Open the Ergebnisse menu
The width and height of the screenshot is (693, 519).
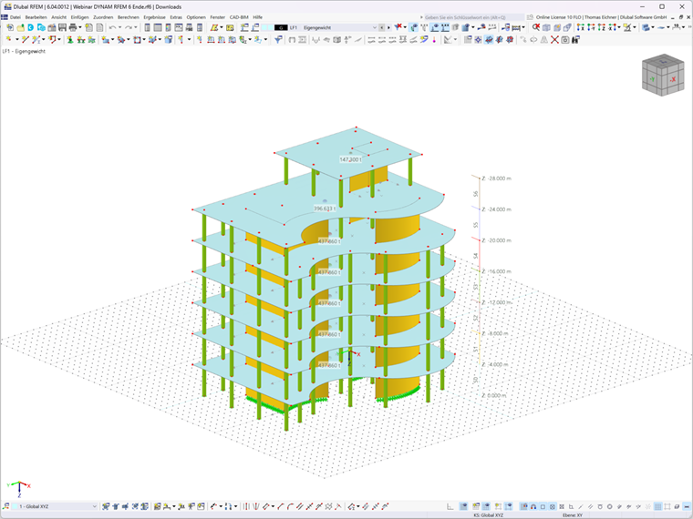[154, 17]
